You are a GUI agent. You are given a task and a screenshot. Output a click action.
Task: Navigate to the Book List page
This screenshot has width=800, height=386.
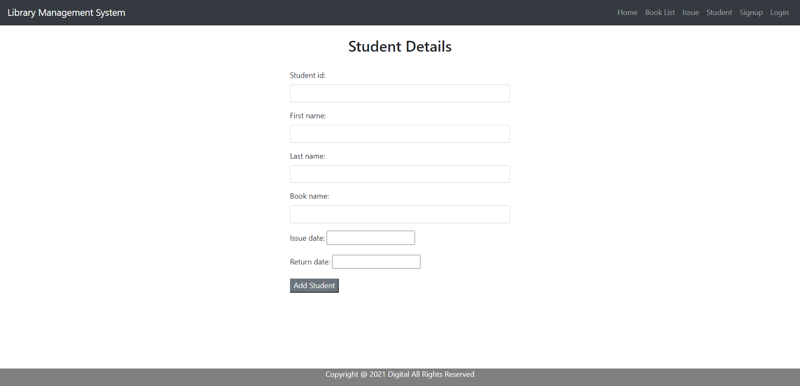[660, 12]
